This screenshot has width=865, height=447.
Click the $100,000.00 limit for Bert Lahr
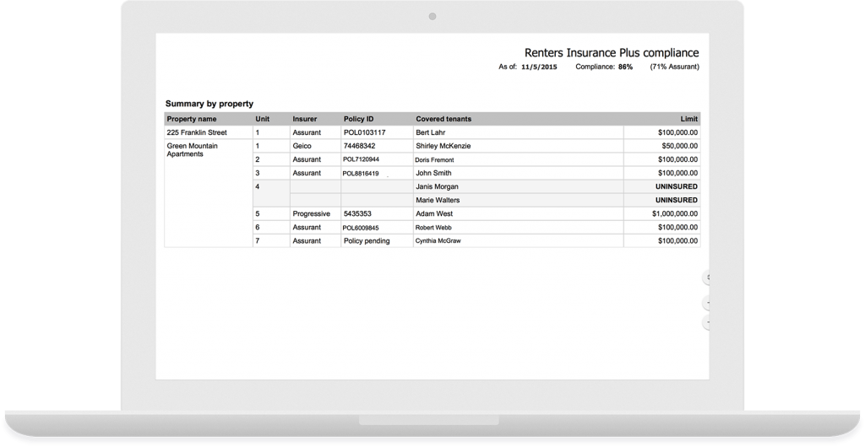click(x=678, y=132)
